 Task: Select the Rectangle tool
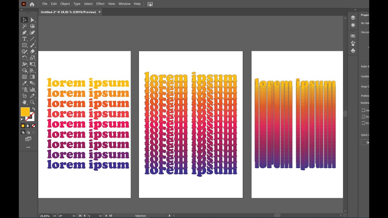tap(25, 45)
